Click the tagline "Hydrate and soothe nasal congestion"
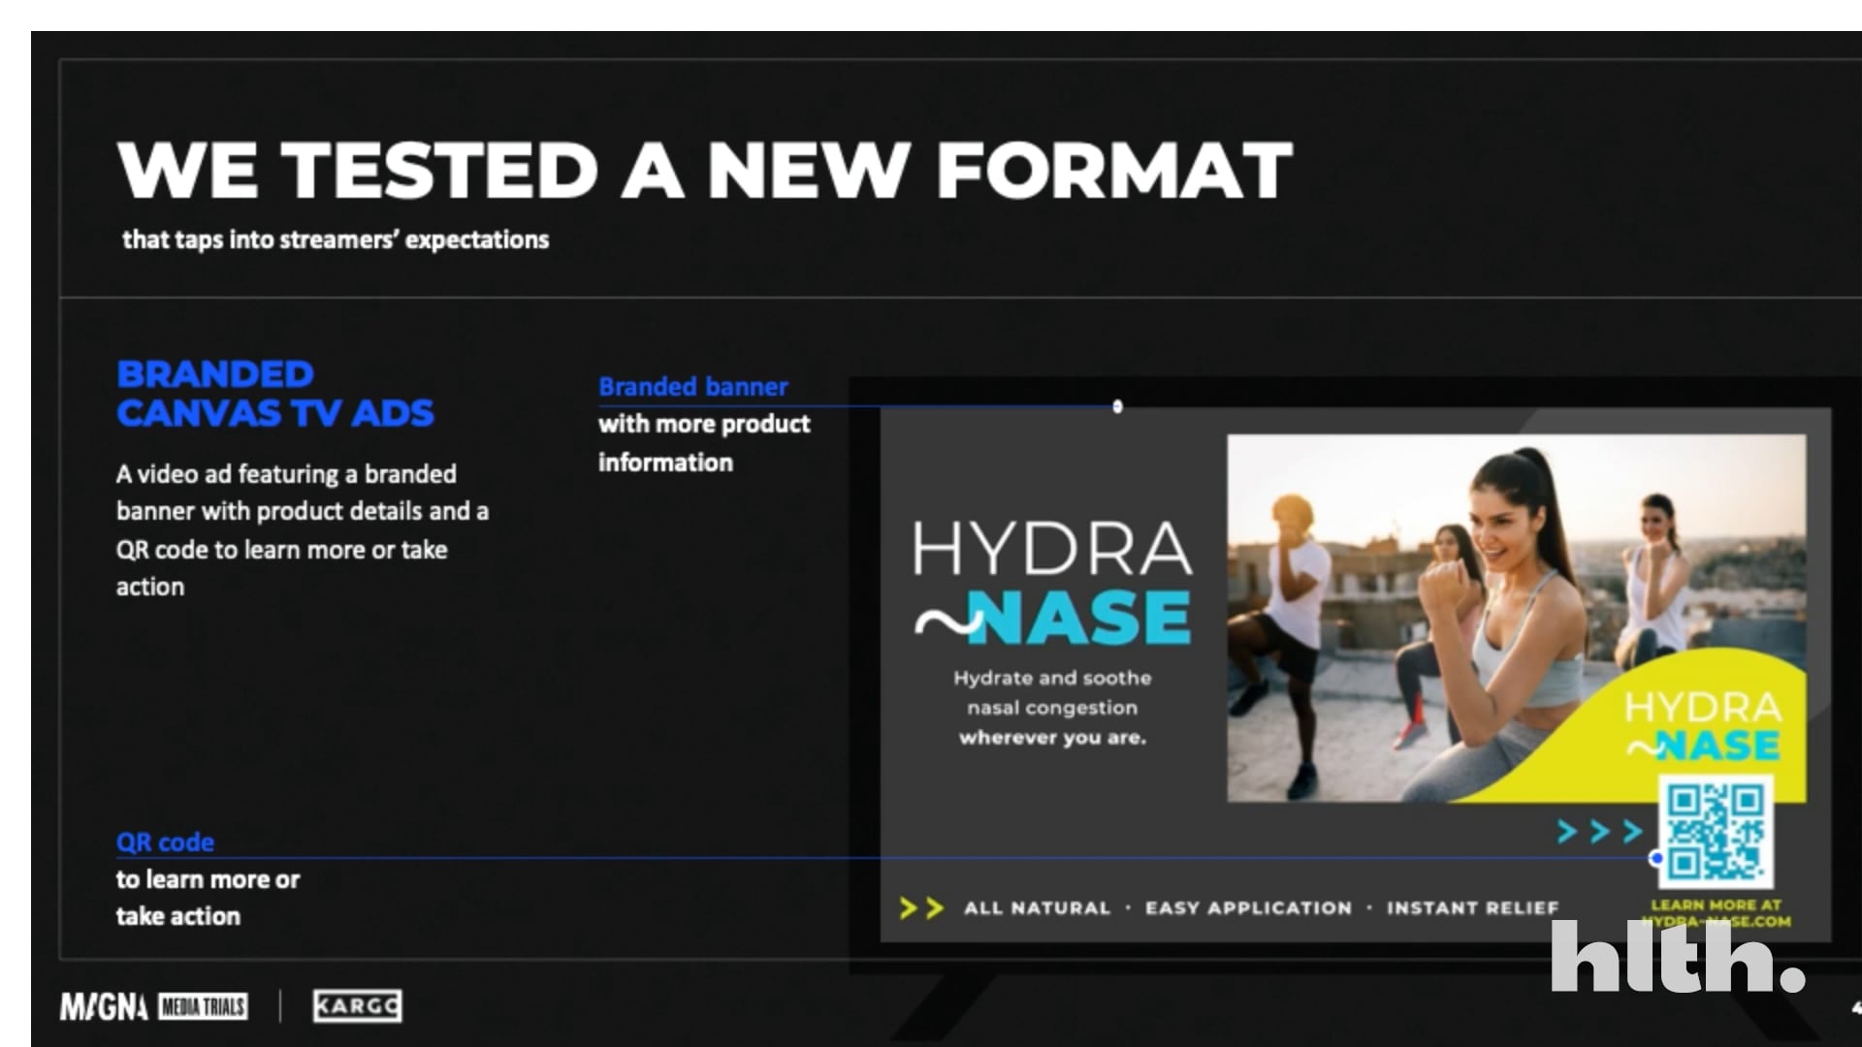 tap(1053, 693)
